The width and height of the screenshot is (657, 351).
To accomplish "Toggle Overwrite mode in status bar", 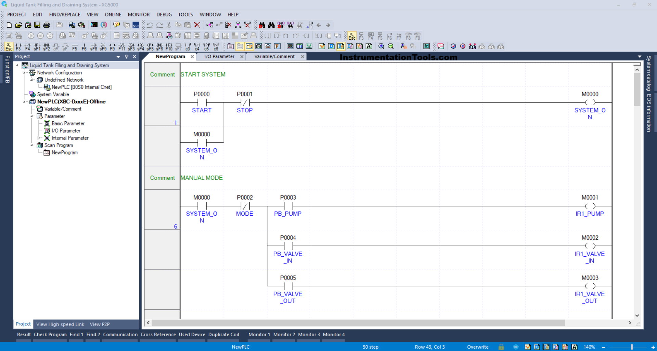I will click(478, 347).
